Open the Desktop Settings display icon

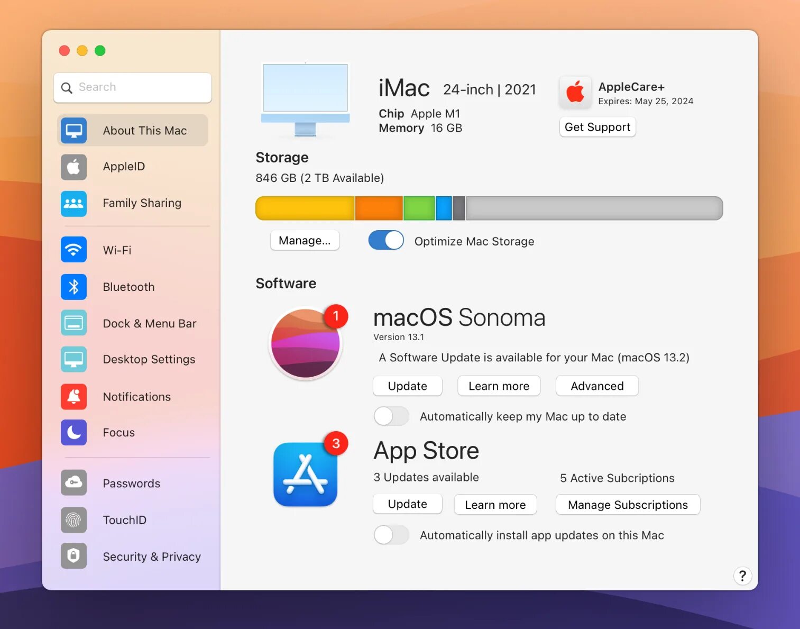coord(73,360)
